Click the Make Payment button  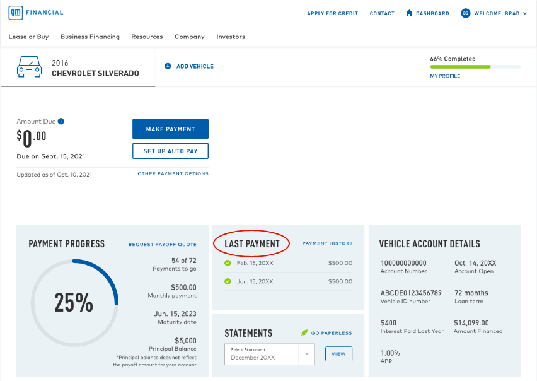pyautogui.click(x=171, y=129)
